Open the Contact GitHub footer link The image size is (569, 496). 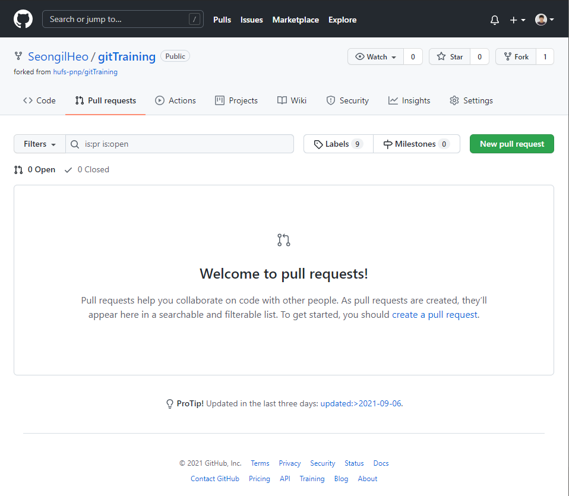click(x=215, y=479)
